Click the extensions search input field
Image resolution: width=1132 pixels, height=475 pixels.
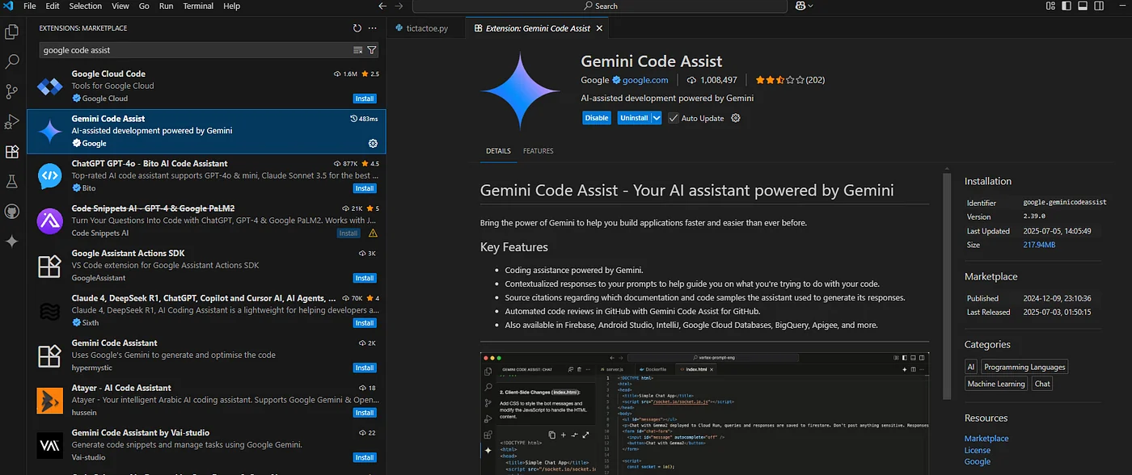(194, 50)
